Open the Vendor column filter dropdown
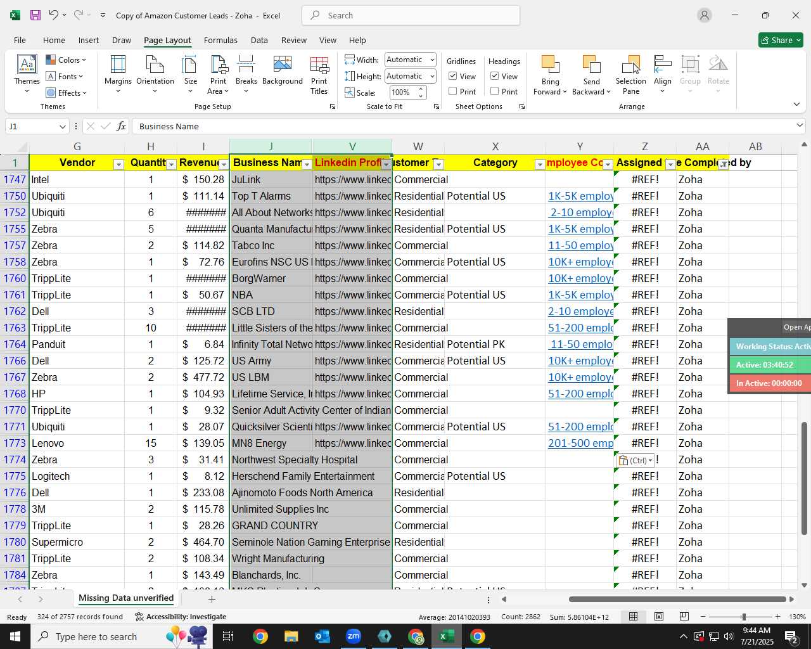This screenshot has width=811, height=649. click(x=118, y=164)
